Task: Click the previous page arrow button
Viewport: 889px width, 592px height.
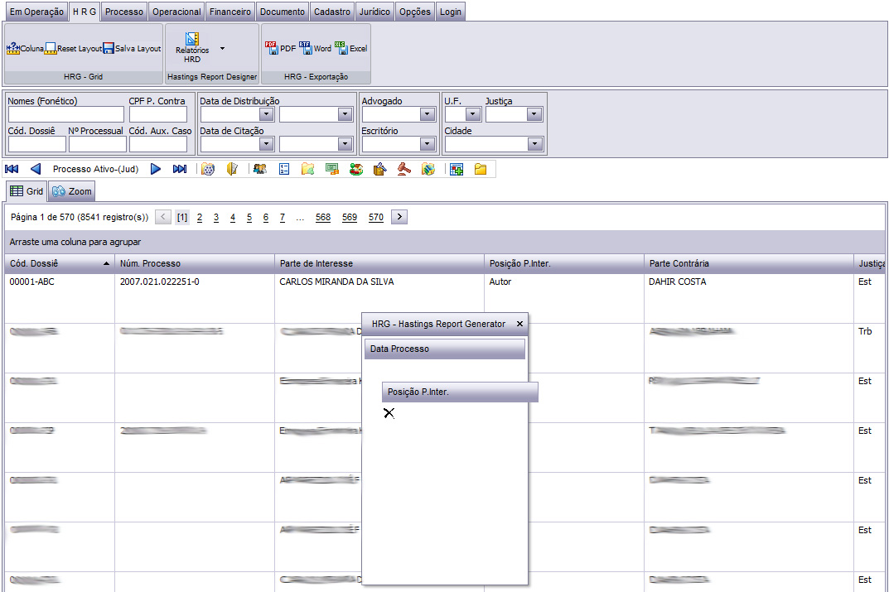Action: 163,217
